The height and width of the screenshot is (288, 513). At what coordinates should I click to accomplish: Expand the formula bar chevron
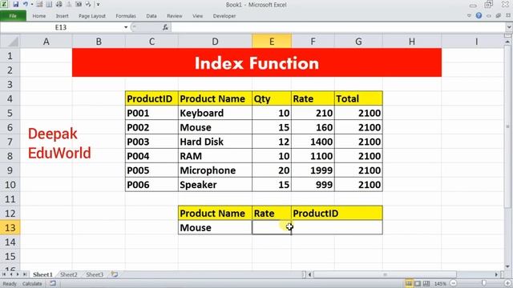pyautogui.click(x=509, y=27)
